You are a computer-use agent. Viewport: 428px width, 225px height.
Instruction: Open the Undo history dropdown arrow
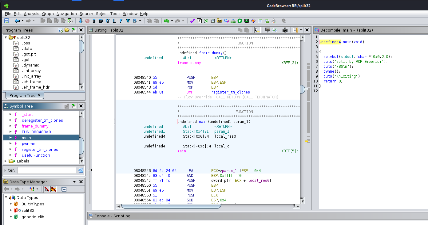[x=172, y=21]
